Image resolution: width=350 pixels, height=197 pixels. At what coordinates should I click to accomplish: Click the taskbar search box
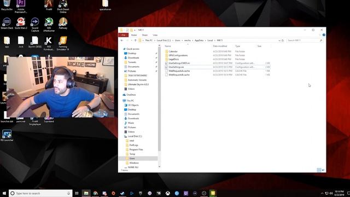pyautogui.click(x=40, y=193)
